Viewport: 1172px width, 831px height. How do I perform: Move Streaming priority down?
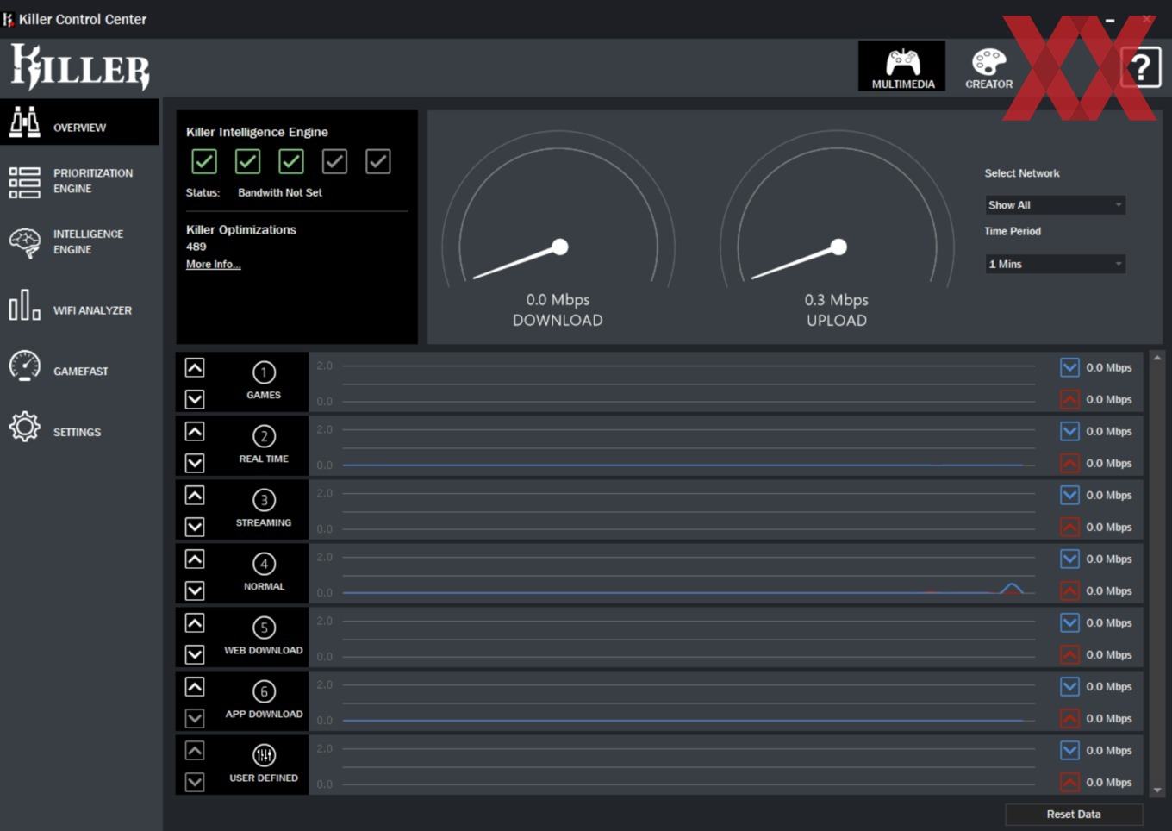click(x=195, y=527)
